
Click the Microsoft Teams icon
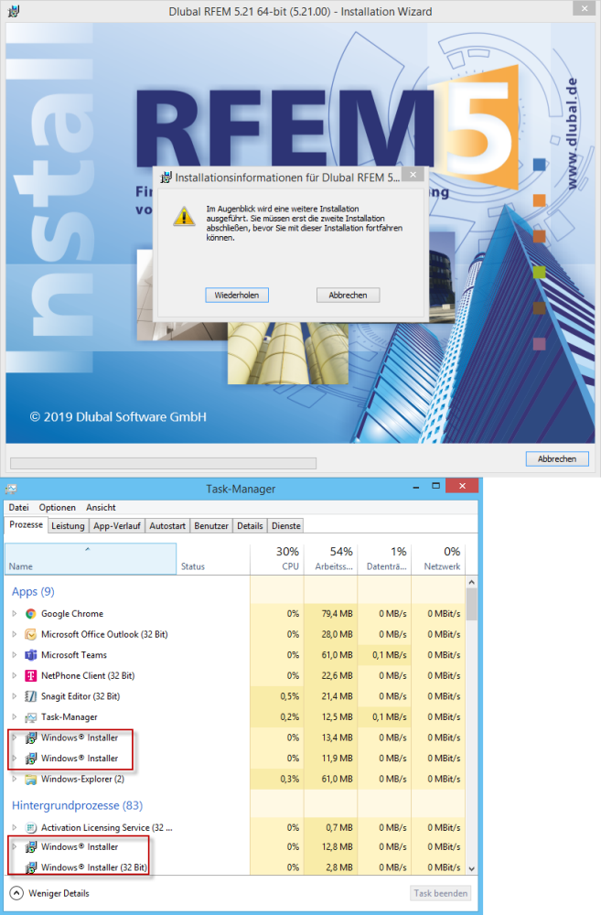tap(31, 655)
